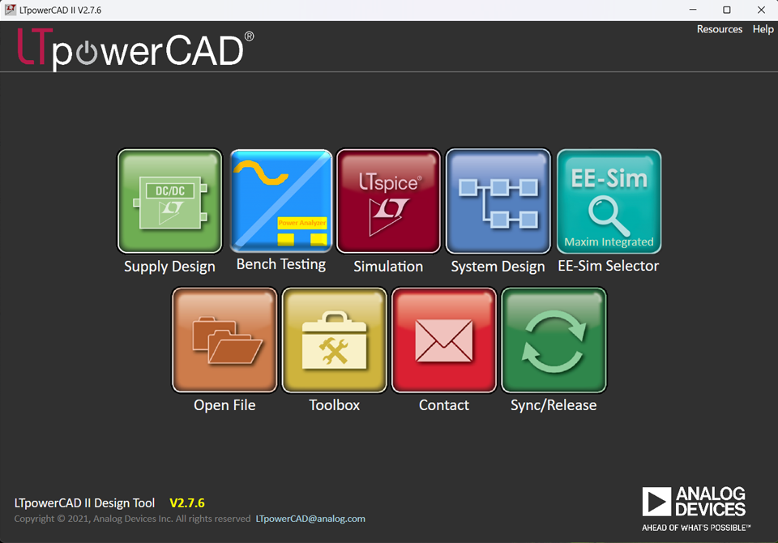Maximize the LTpowerCAD II window
The width and height of the screenshot is (778, 543).
coord(726,10)
